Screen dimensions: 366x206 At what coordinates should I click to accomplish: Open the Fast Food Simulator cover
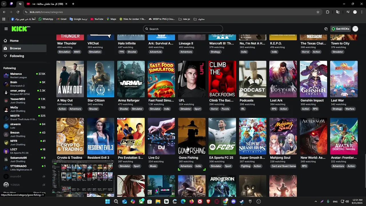pyautogui.click(x=161, y=79)
